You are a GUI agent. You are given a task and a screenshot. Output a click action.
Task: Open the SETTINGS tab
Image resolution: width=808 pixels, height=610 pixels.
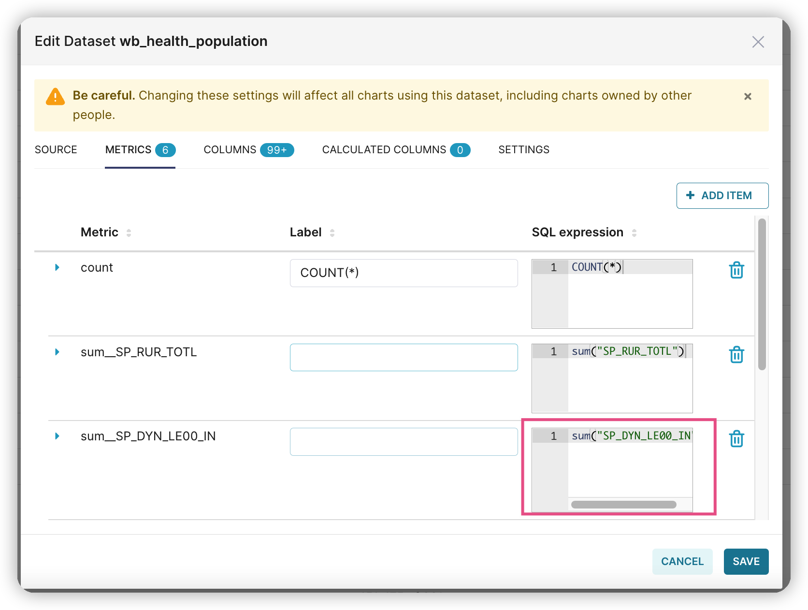click(x=523, y=150)
